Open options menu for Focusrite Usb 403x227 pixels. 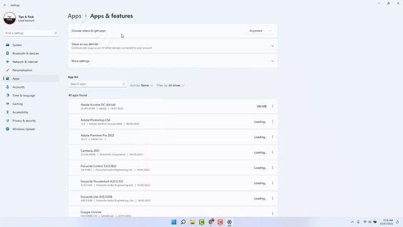tap(273, 199)
